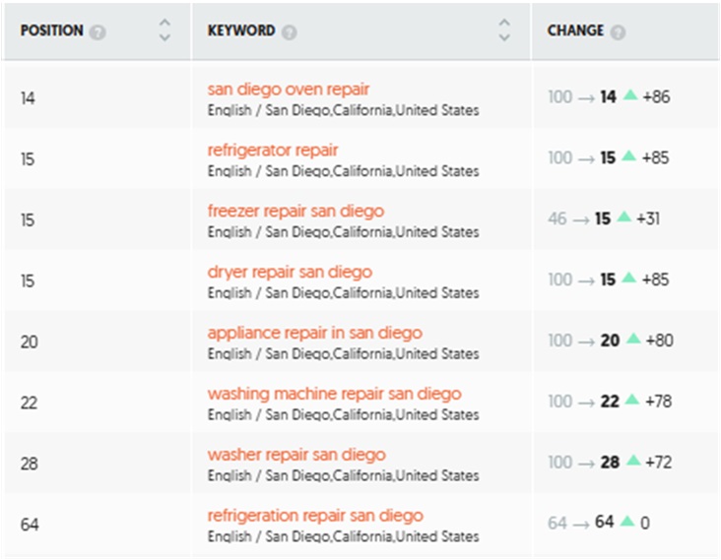The height and width of the screenshot is (560, 721).
Task: Click the position 64 cell in last row
Action: (x=30, y=525)
